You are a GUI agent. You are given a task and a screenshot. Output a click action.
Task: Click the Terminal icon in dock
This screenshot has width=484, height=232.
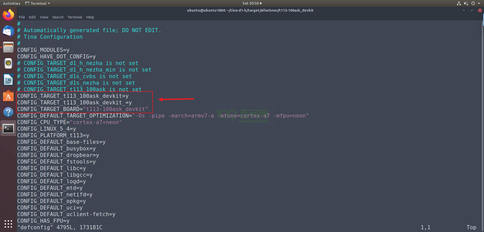pos(8,128)
